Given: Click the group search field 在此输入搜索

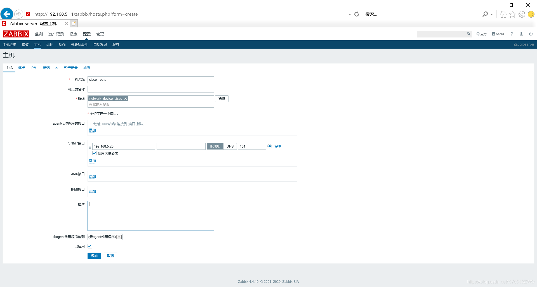Looking at the screenshot, I should point(151,105).
